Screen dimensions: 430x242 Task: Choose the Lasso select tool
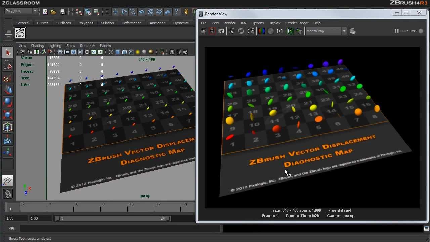[x=8, y=65]
